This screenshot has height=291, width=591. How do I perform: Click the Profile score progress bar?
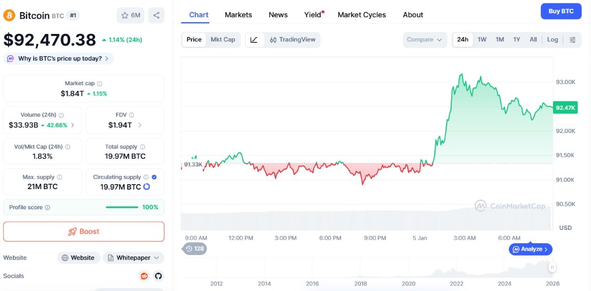coord(122,207)
